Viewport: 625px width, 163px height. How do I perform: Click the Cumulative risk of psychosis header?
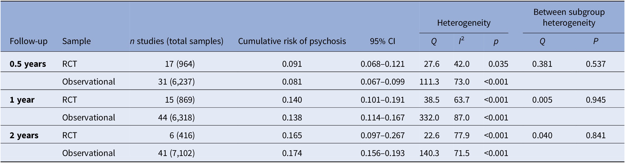point(292,41)
